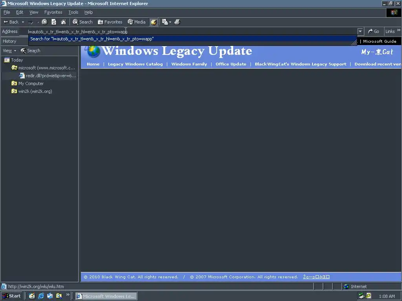Open the redir.dll?prd=ie&pver=6... history entry
402x301 pixels.
48,76
